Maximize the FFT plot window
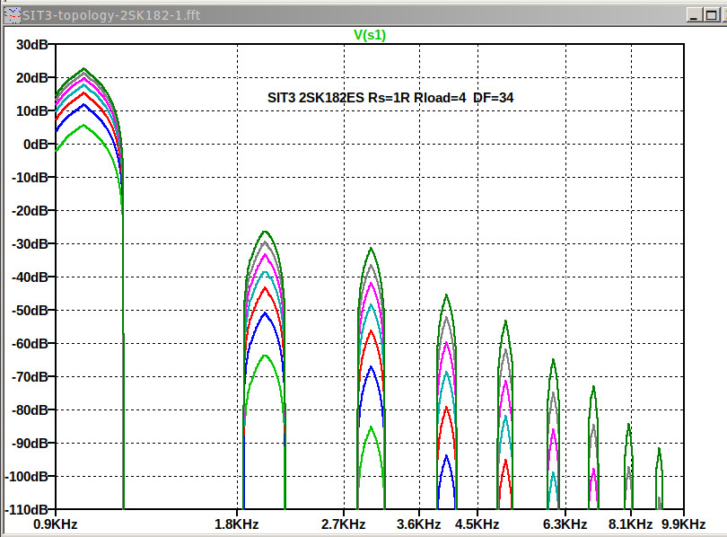Viewport: 727px width, 537px height. [711, 15]
